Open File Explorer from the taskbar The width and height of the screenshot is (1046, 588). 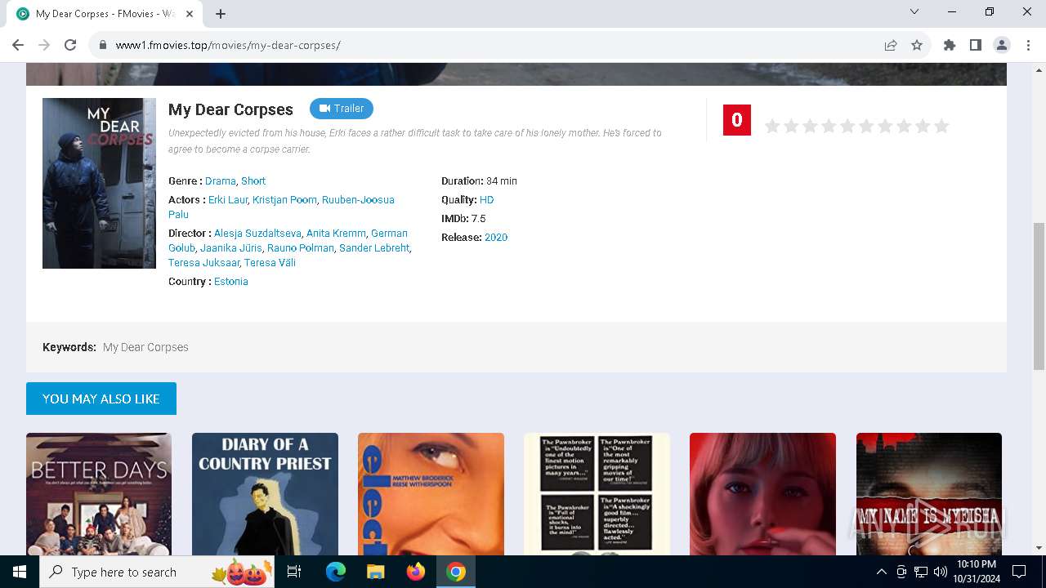coord(376,572)
